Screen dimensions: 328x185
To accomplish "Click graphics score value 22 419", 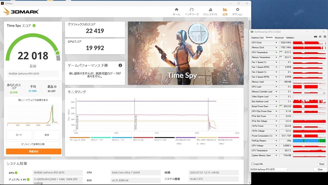I will click(95, 31).
